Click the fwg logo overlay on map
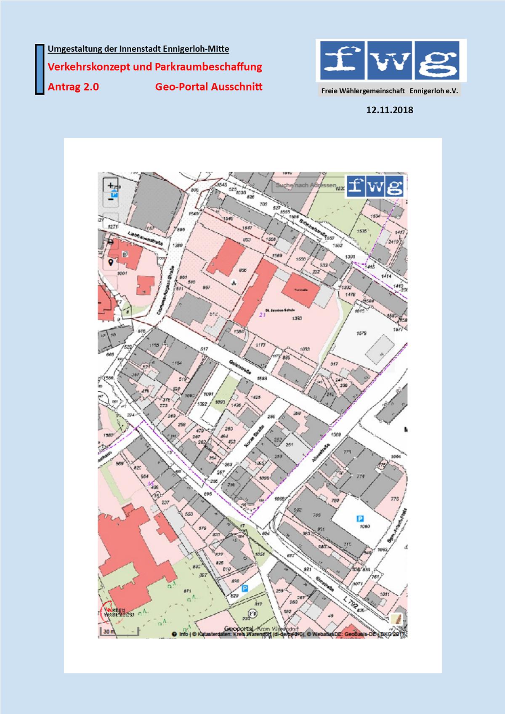 pos(375,186)
